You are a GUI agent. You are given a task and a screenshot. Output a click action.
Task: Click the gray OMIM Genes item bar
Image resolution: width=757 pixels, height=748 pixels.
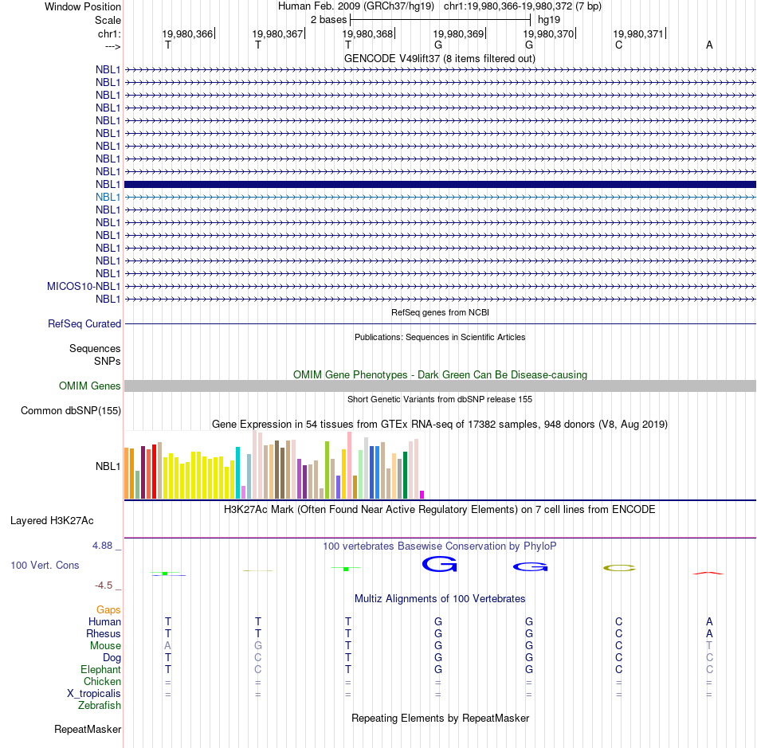440,386
